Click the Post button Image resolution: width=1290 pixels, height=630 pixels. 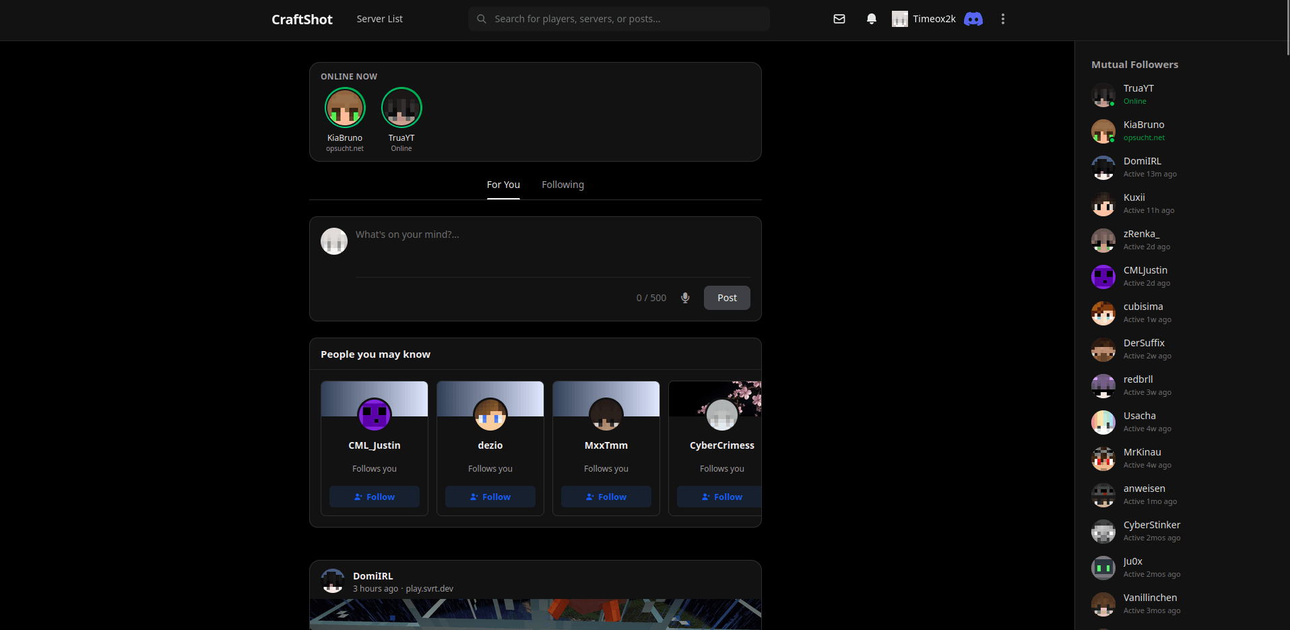coord(727,298)
